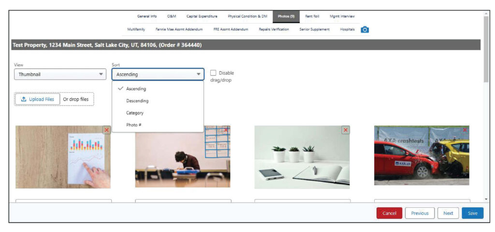495x232 pixels.
Task: Click the vertical page scrollbar
Action: (486, 49)
